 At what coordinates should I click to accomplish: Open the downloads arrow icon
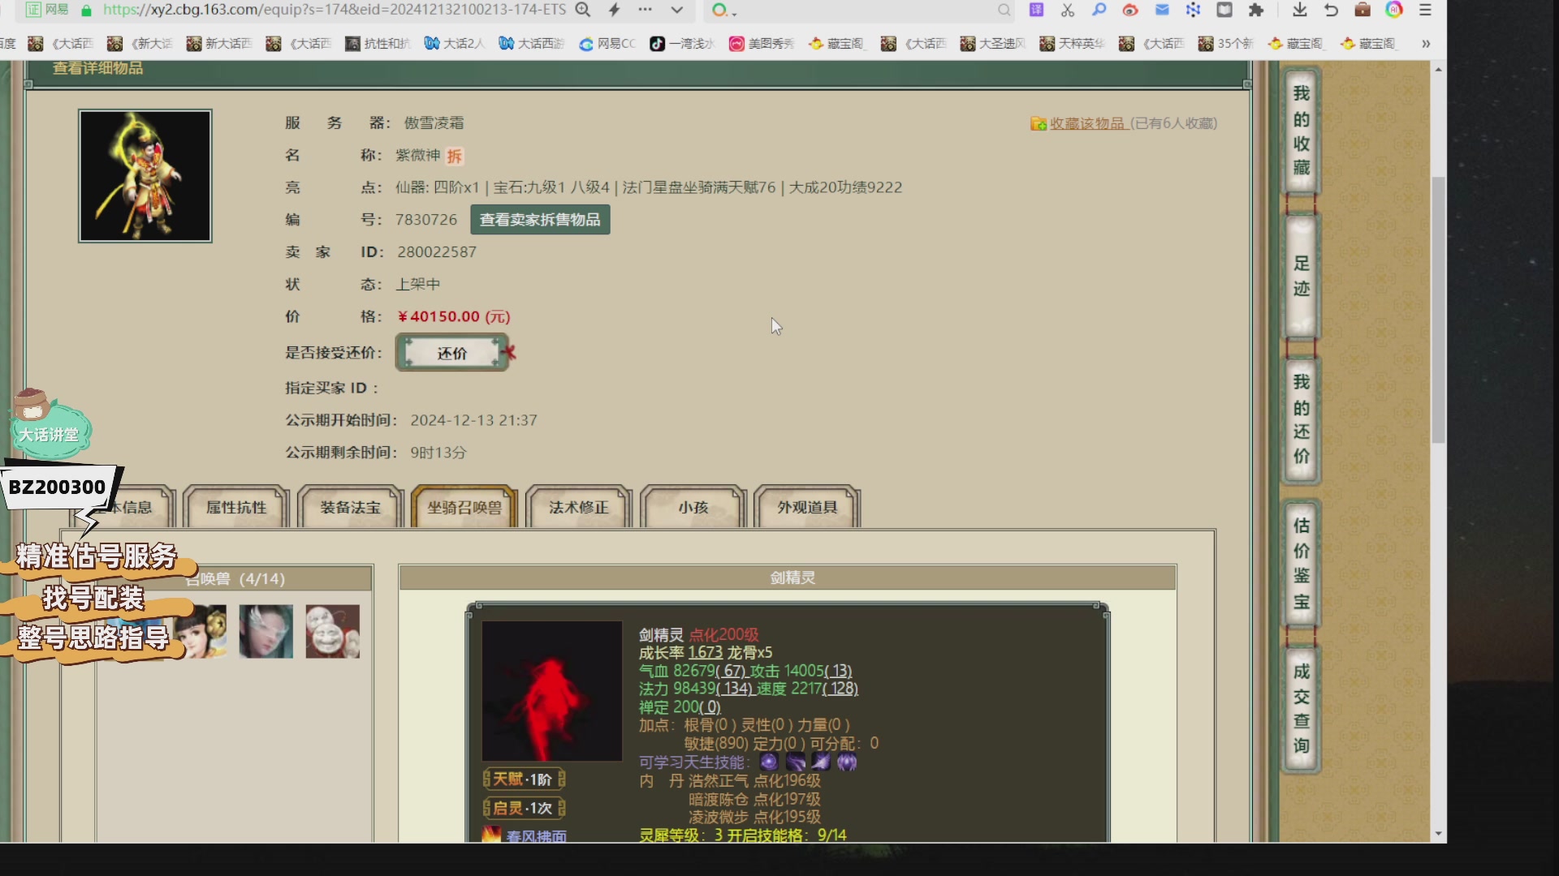click(1299, 10)
